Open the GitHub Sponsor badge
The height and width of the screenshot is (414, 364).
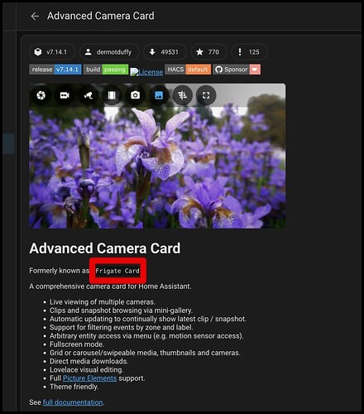pyautogui.click(x=237, y=70)
